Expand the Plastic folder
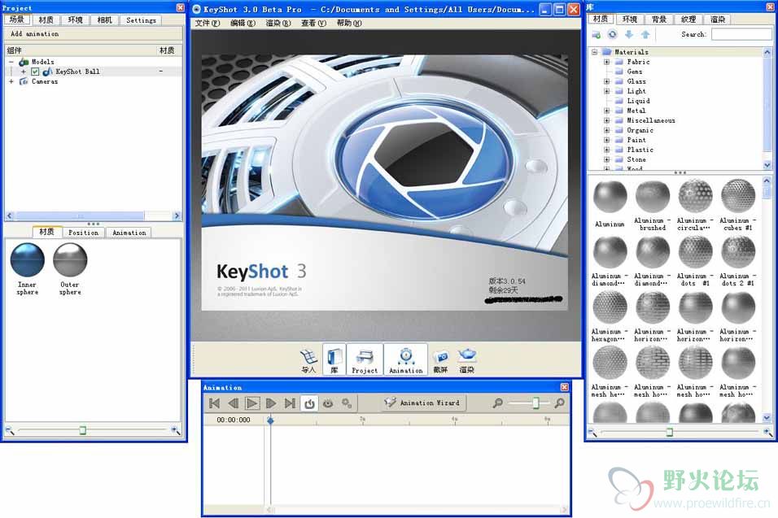The width and height of the screenshot is (778, 518). pyautogui.click(x=606, y=150)
